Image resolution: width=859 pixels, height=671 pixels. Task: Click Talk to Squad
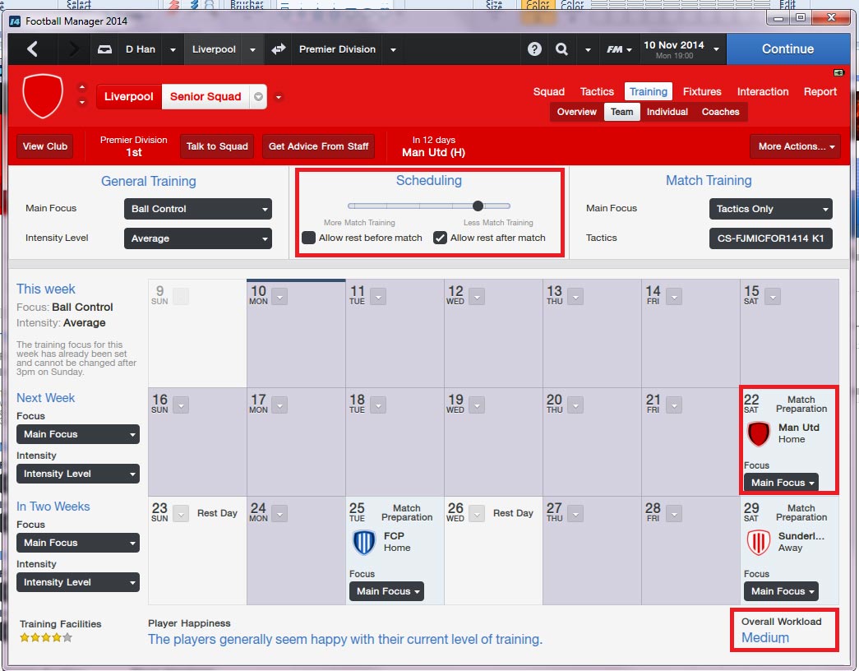coord(217,146)
